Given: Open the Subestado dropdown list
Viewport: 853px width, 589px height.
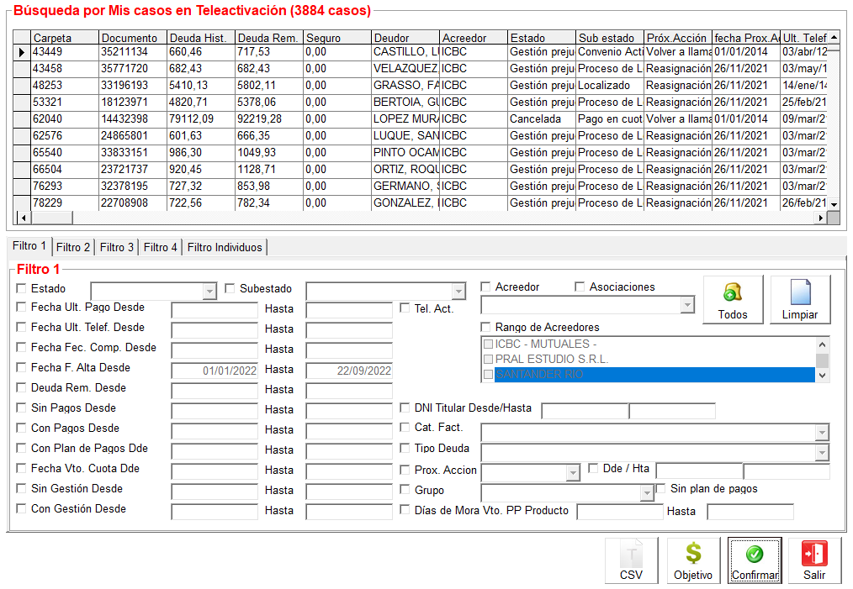Looking at the screenshot, I should (458, 292).
